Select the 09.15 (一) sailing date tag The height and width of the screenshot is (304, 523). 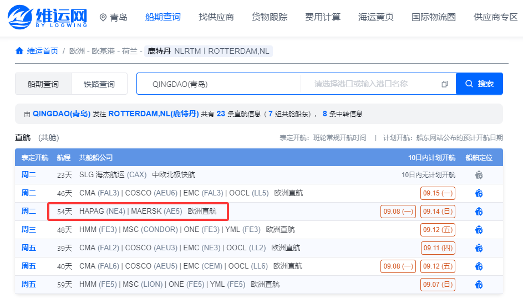(x=438, y=193)
